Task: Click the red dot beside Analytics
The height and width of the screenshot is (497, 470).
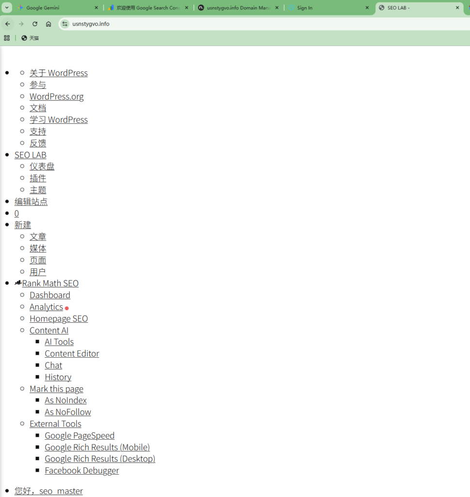Action: pos(67,308)
